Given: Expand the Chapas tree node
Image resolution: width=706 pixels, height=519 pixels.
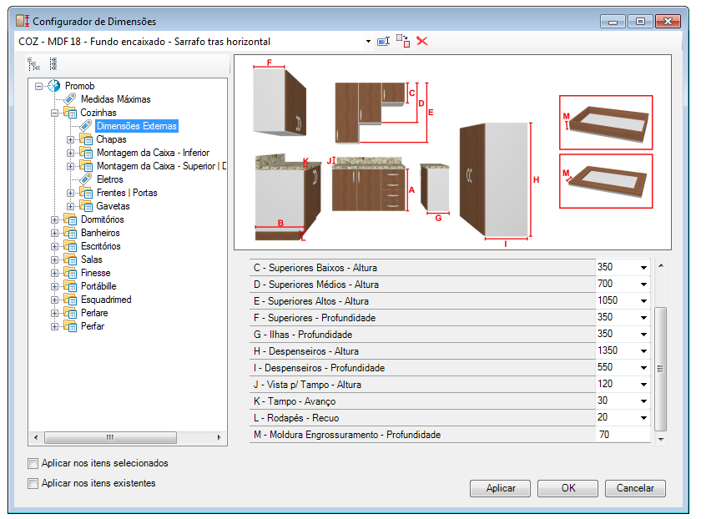Looking at the screenshot, I should point(70,139).
